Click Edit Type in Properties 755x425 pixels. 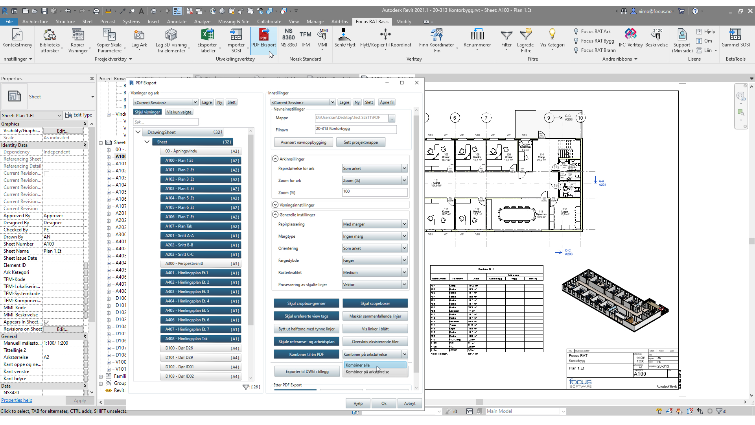click(79, 115)
